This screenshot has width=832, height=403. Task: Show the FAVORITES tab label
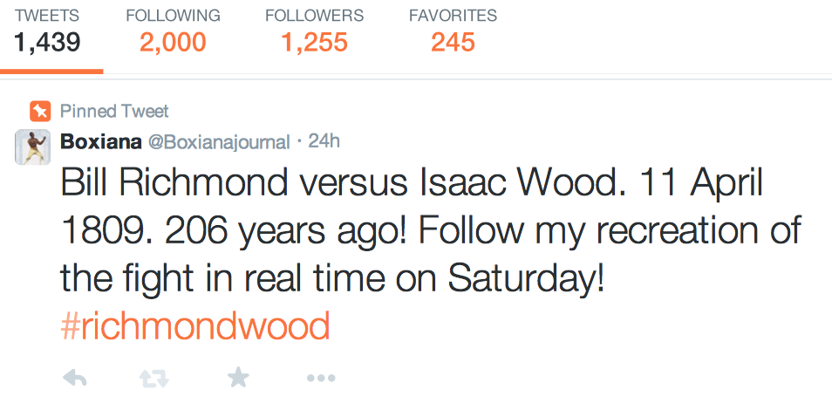453,16
